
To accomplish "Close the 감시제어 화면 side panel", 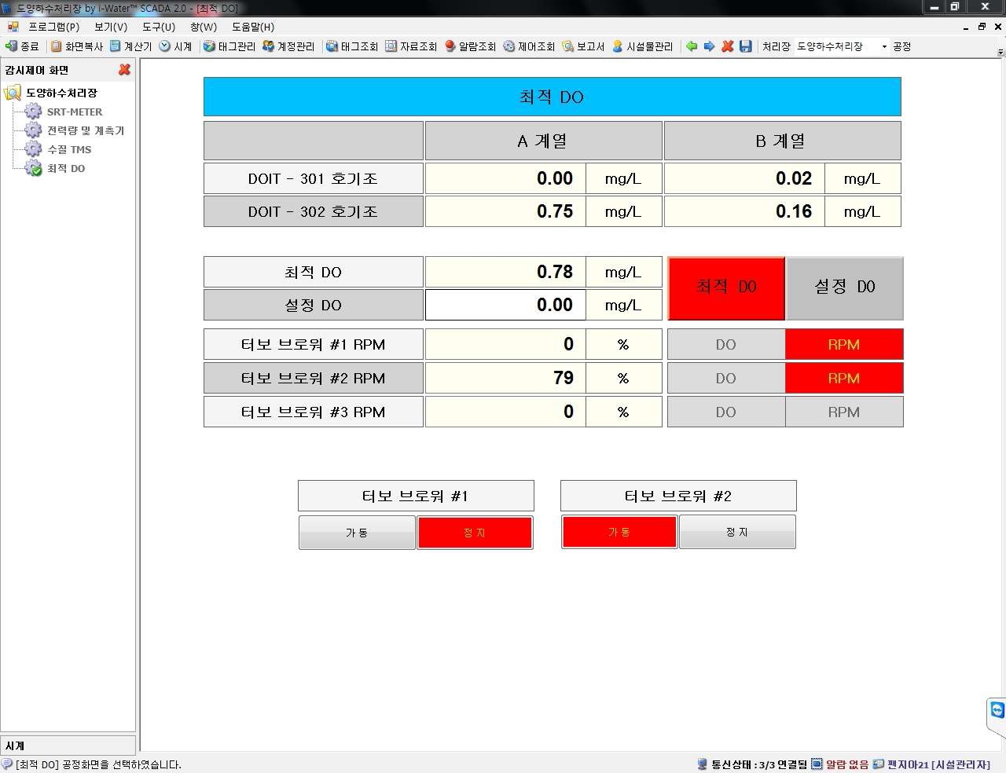I will [124, 70].
